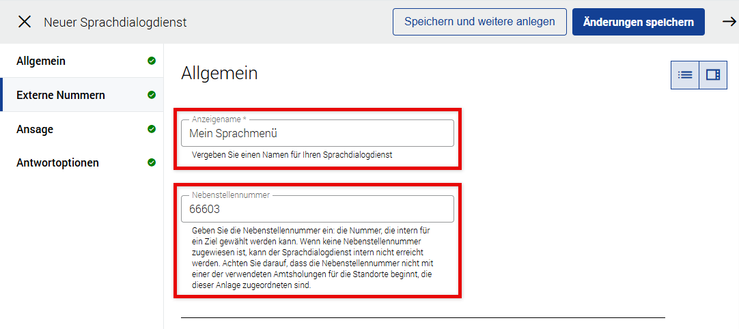Image resolution: width=739 pixels, height=329 pixels.
Task: Focus the Anzeigename text field
Action: point(317,134)
